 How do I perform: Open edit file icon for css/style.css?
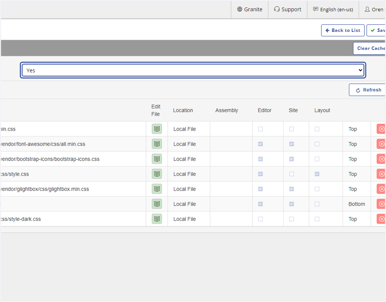(x=157, y=174)
